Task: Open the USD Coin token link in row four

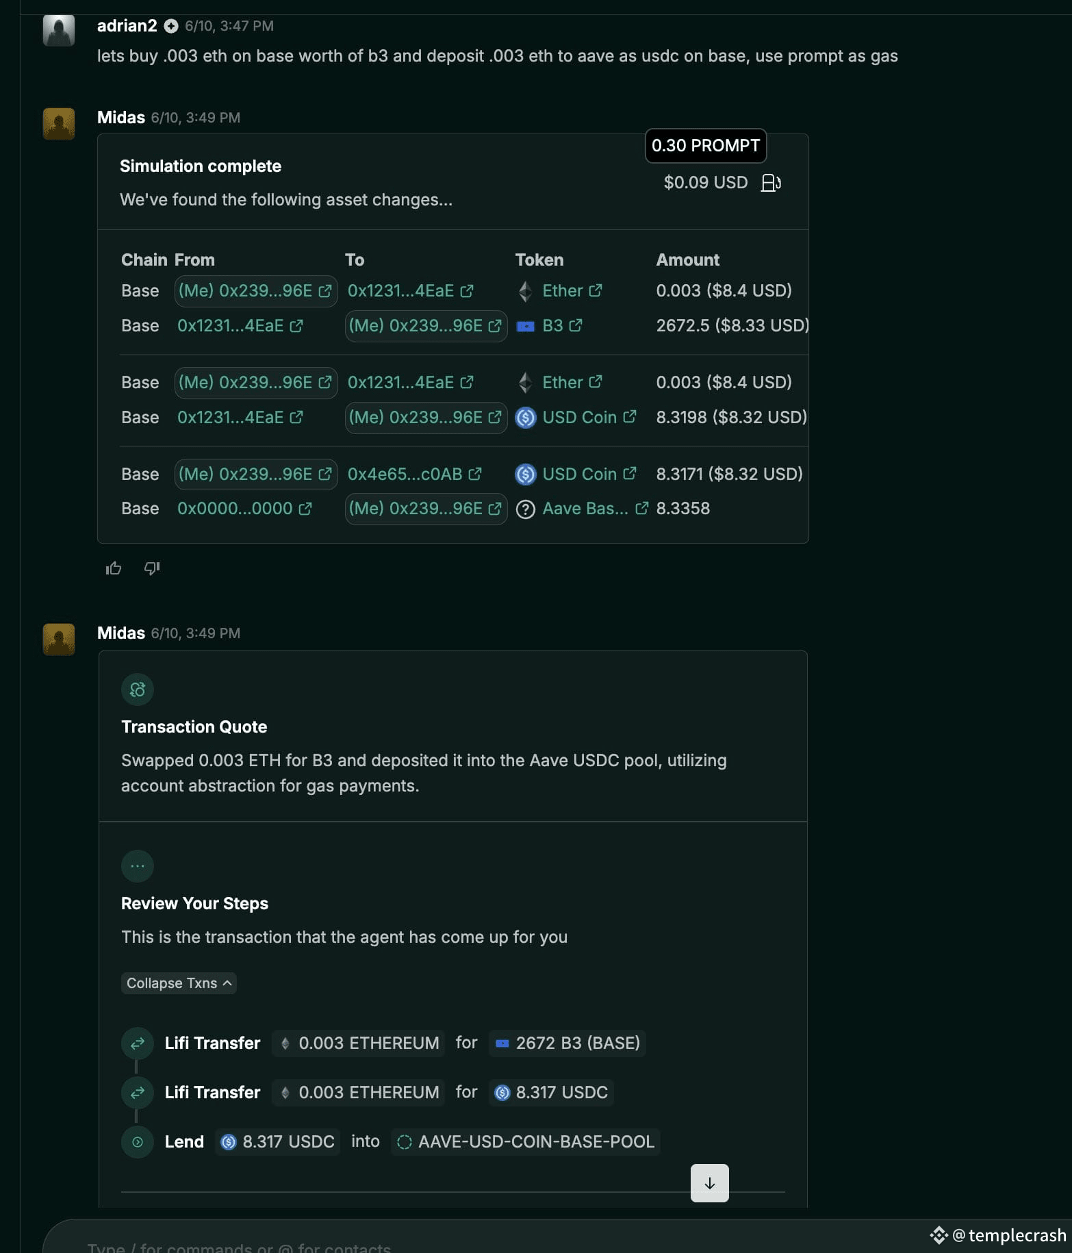Action: [x=589, y=417]
